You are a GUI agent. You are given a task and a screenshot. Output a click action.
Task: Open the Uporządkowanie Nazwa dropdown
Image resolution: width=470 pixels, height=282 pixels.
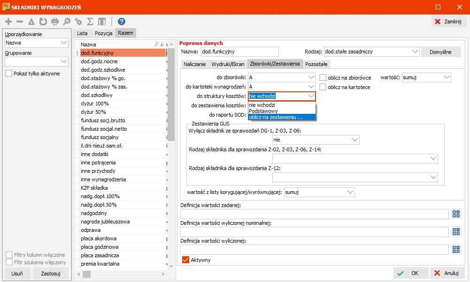point(37,43)
